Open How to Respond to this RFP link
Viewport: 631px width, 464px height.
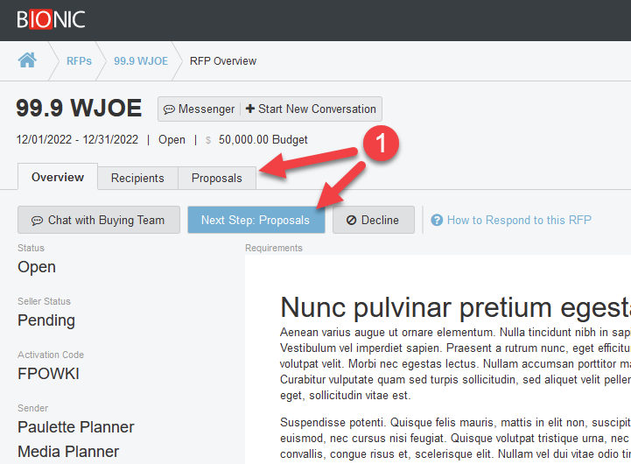point(519,220)
